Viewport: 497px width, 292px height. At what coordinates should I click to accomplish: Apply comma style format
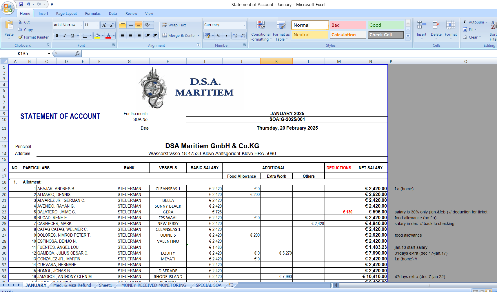pos(227,36)
